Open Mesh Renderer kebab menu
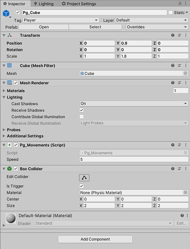This screenshot has width=190, height=249. click(186, 83)
